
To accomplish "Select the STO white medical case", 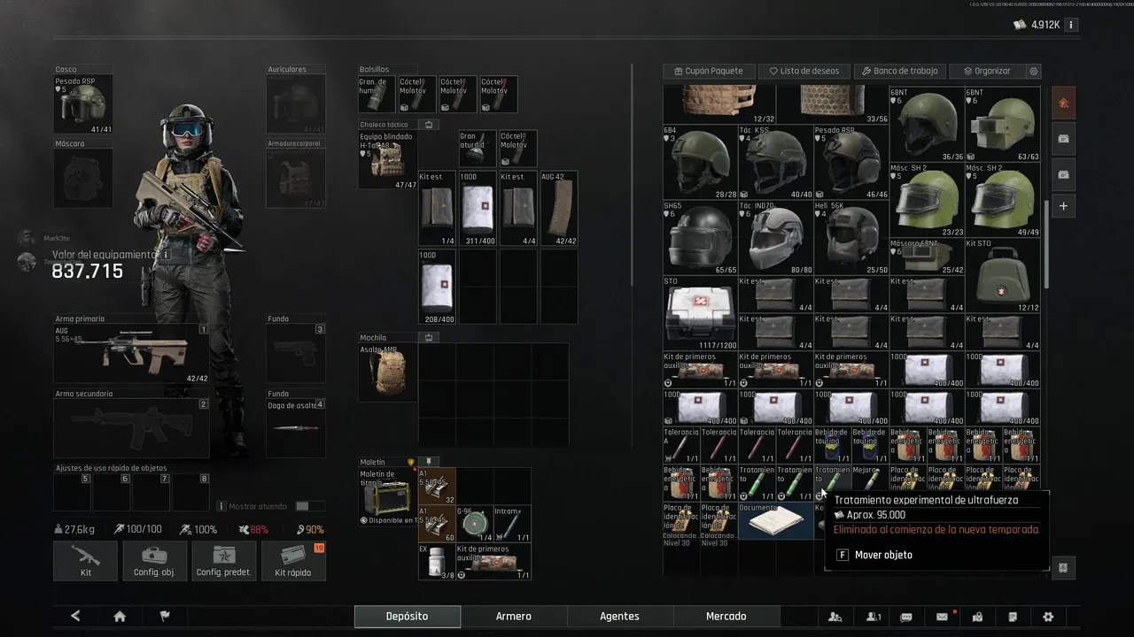I will pos(700,313).
